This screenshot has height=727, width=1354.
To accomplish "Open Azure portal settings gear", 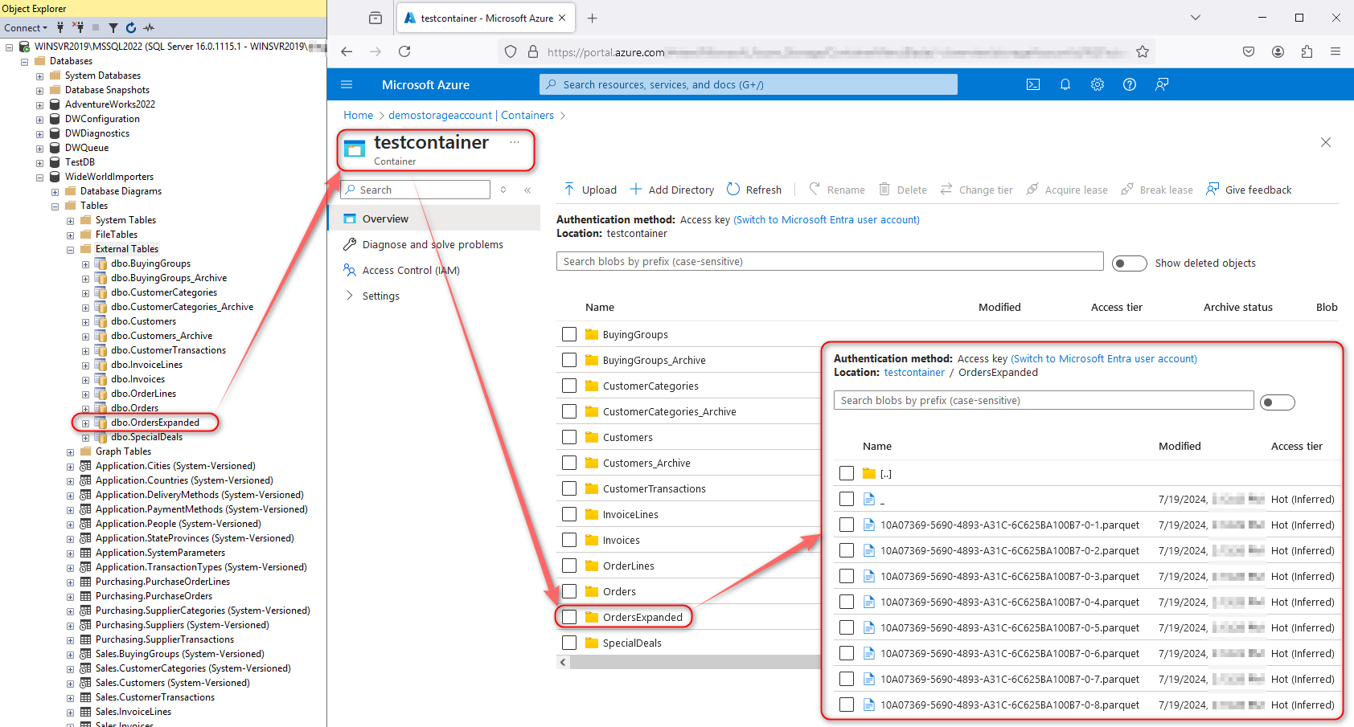I will (1098, 84).
